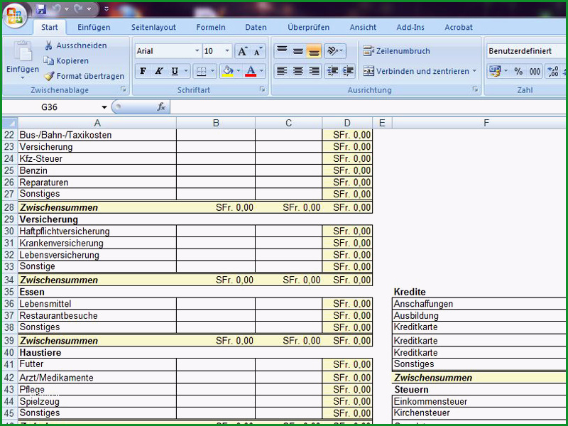Apply red font color A
Screen dimensions: 568x426
click(x=251, y=71)
